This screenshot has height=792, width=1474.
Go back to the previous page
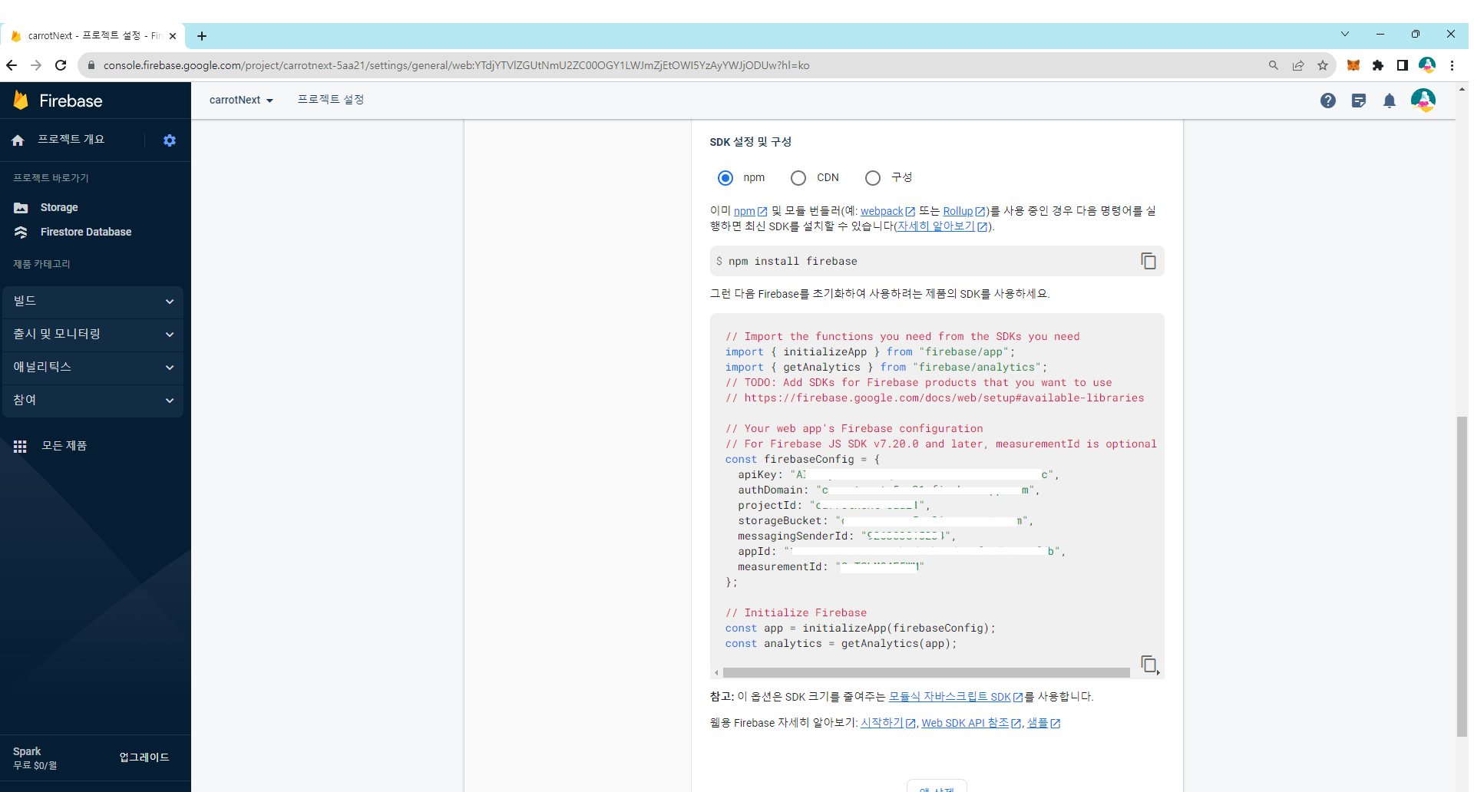(x=12, y=65)
